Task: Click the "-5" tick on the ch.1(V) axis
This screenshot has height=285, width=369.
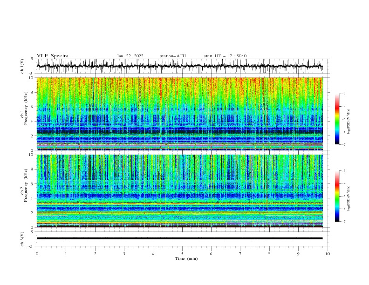Action: tap(32, 74)
